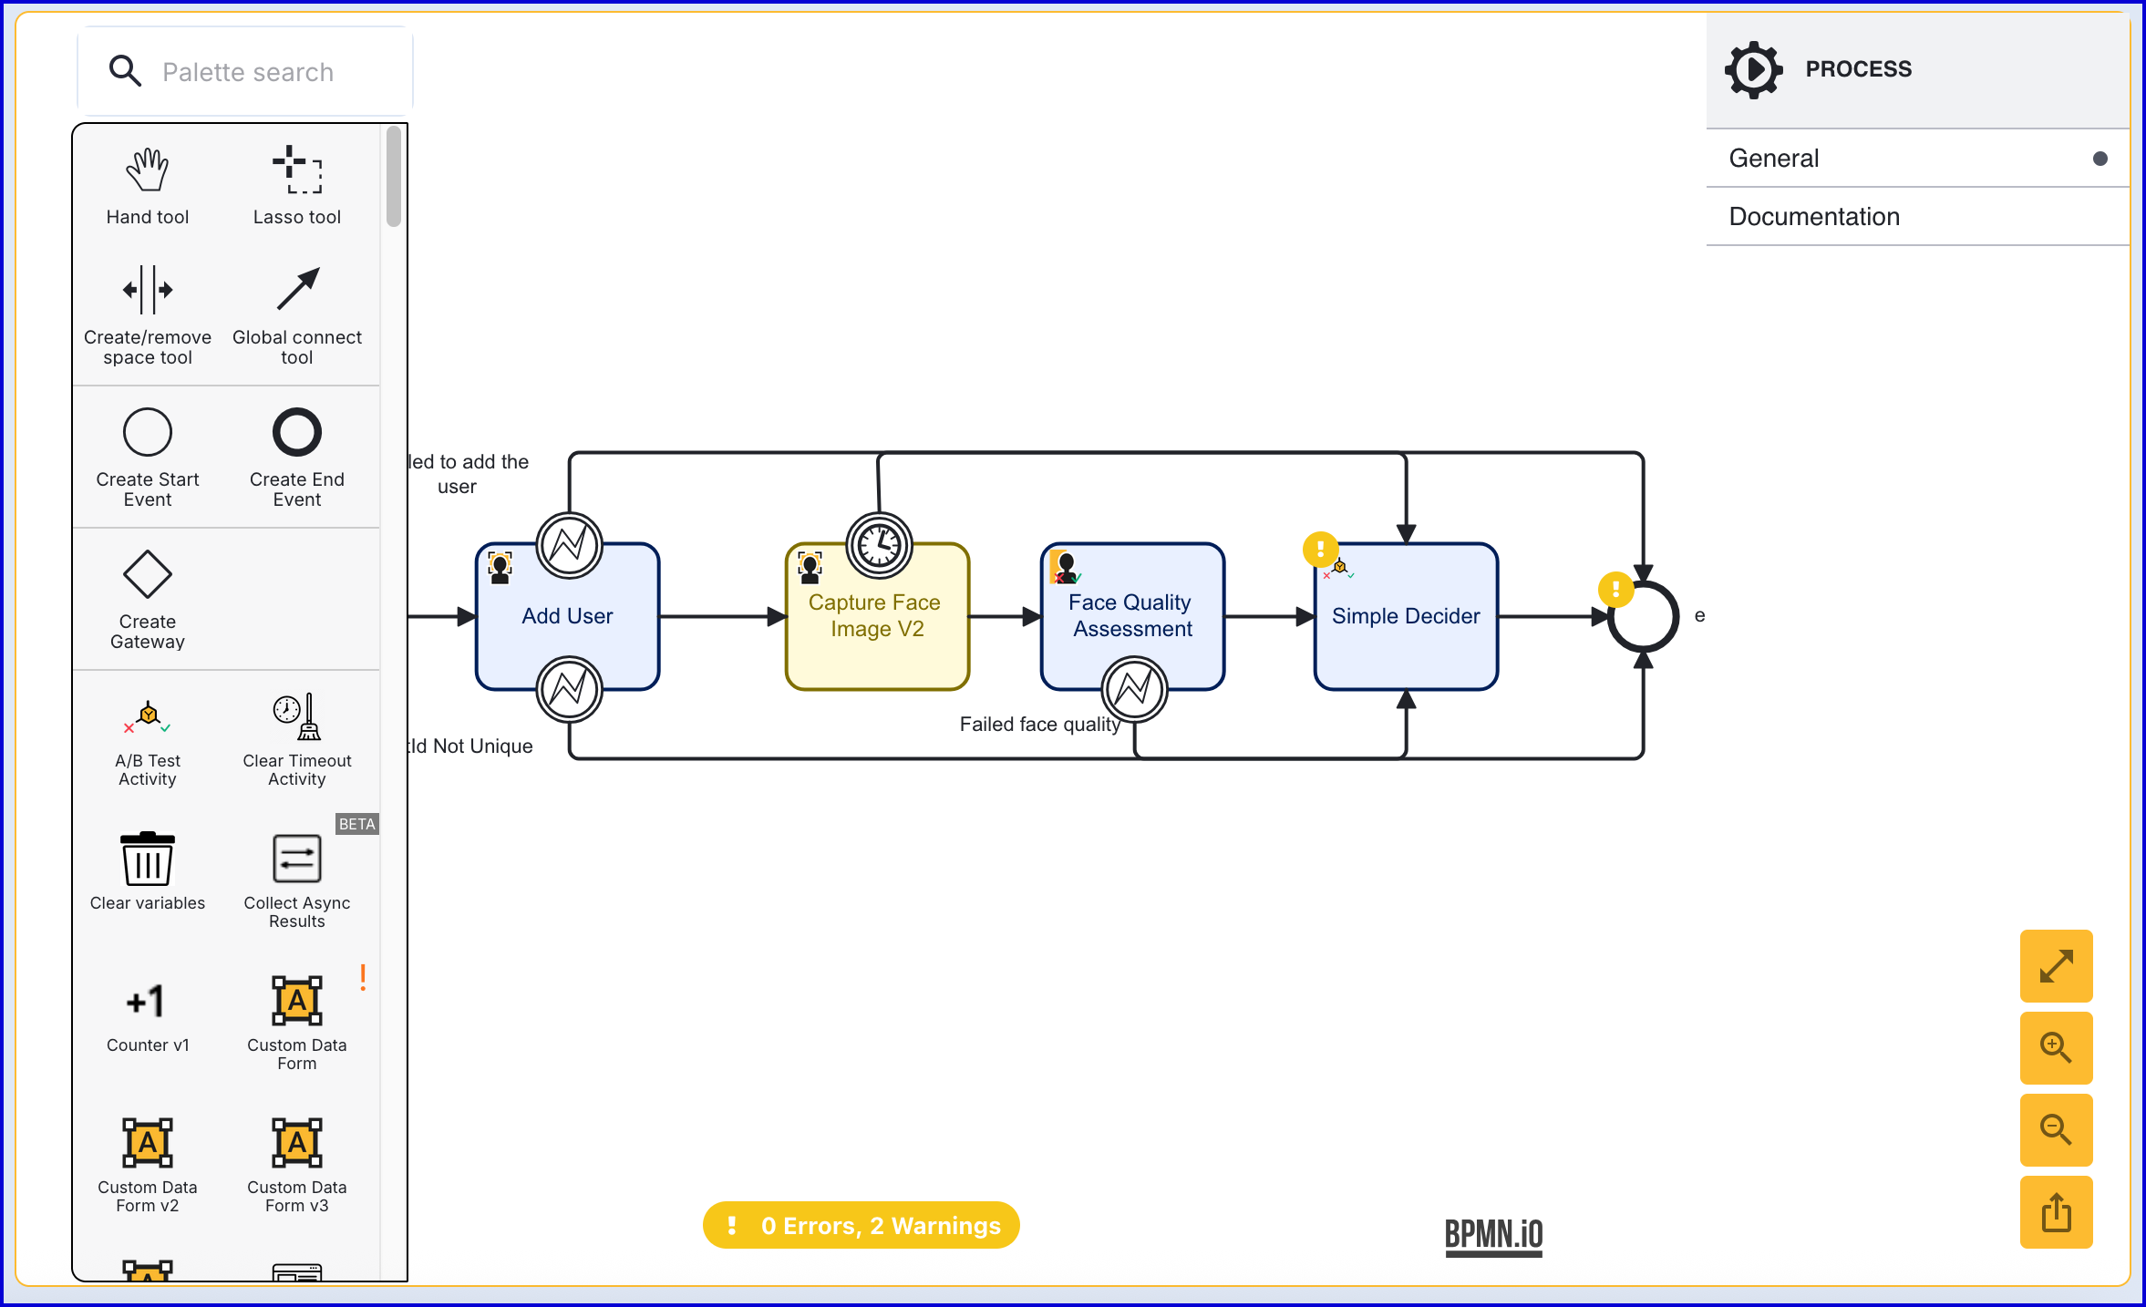2146x1307 pixels.
Task: Click the zoom in button
Action: [2056, 1048]
